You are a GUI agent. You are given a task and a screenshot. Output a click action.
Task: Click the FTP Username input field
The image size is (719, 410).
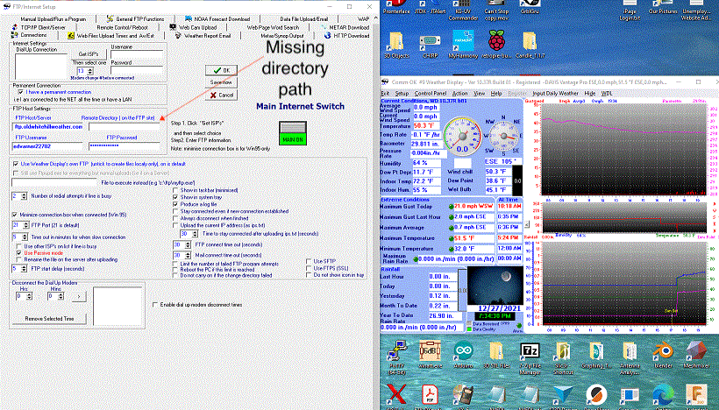tap(47, 146)
